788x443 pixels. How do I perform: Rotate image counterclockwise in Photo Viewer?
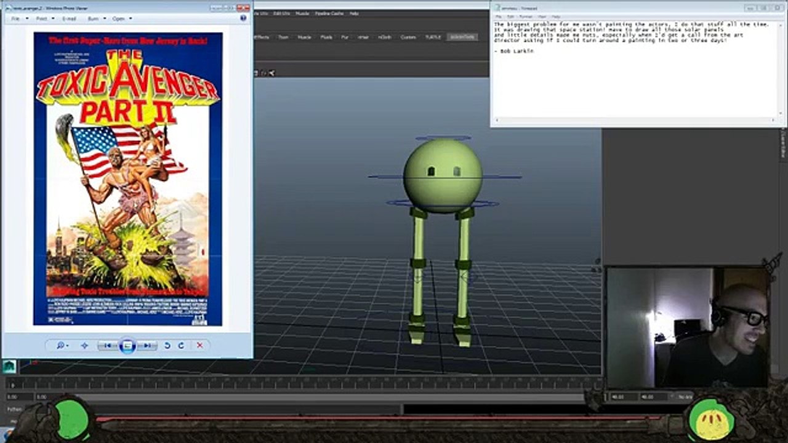(167, 346)
